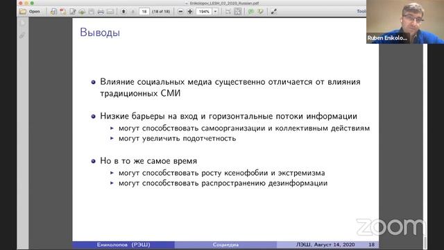The width and height of the screenshot is (444, 250).
Task: Click the page number field showing 18
Action: (144, 12)
